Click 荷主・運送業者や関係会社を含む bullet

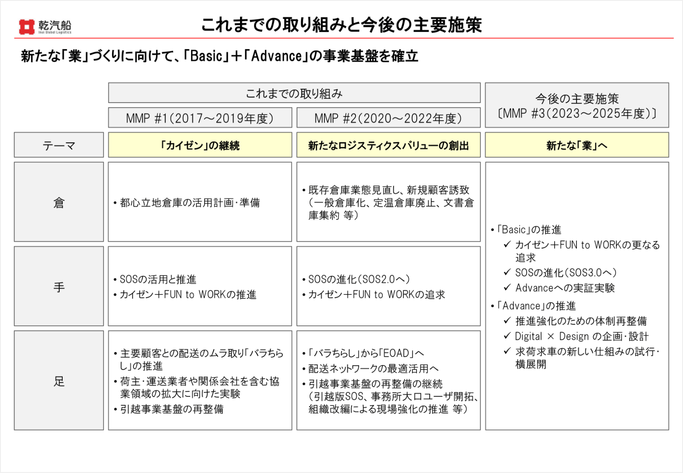197,387
